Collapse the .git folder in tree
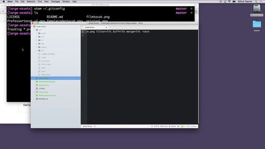This screenshot has width=265, height=149. 34,30
